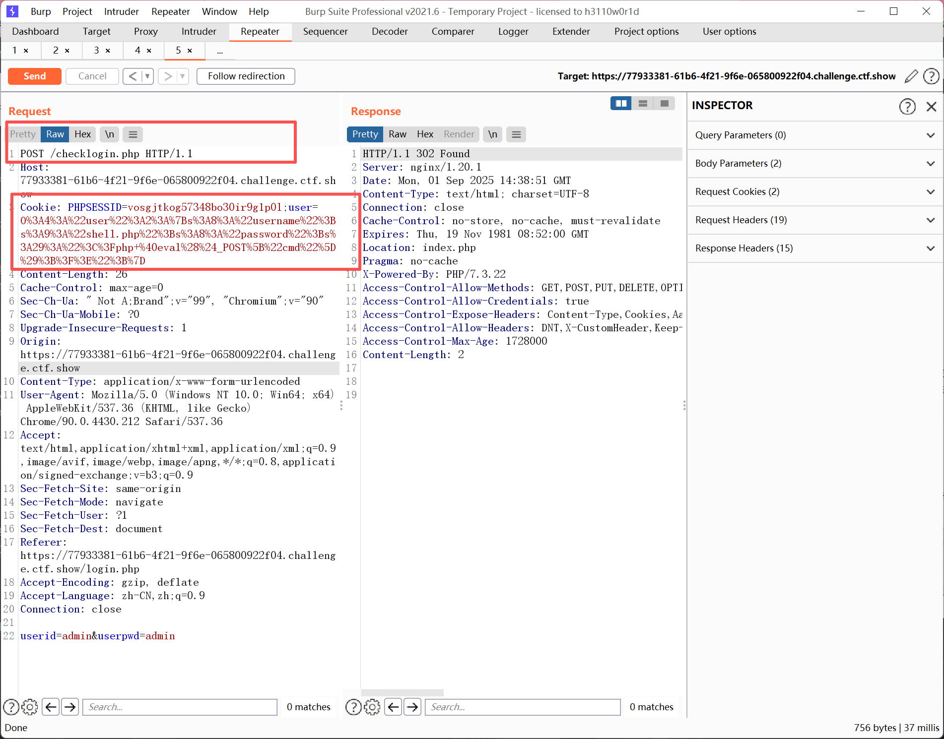
Task: Open response search help icon
Action: [353, 707]
